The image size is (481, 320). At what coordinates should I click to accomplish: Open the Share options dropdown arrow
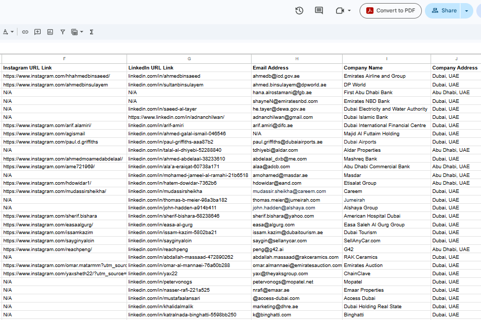point(467,11)
